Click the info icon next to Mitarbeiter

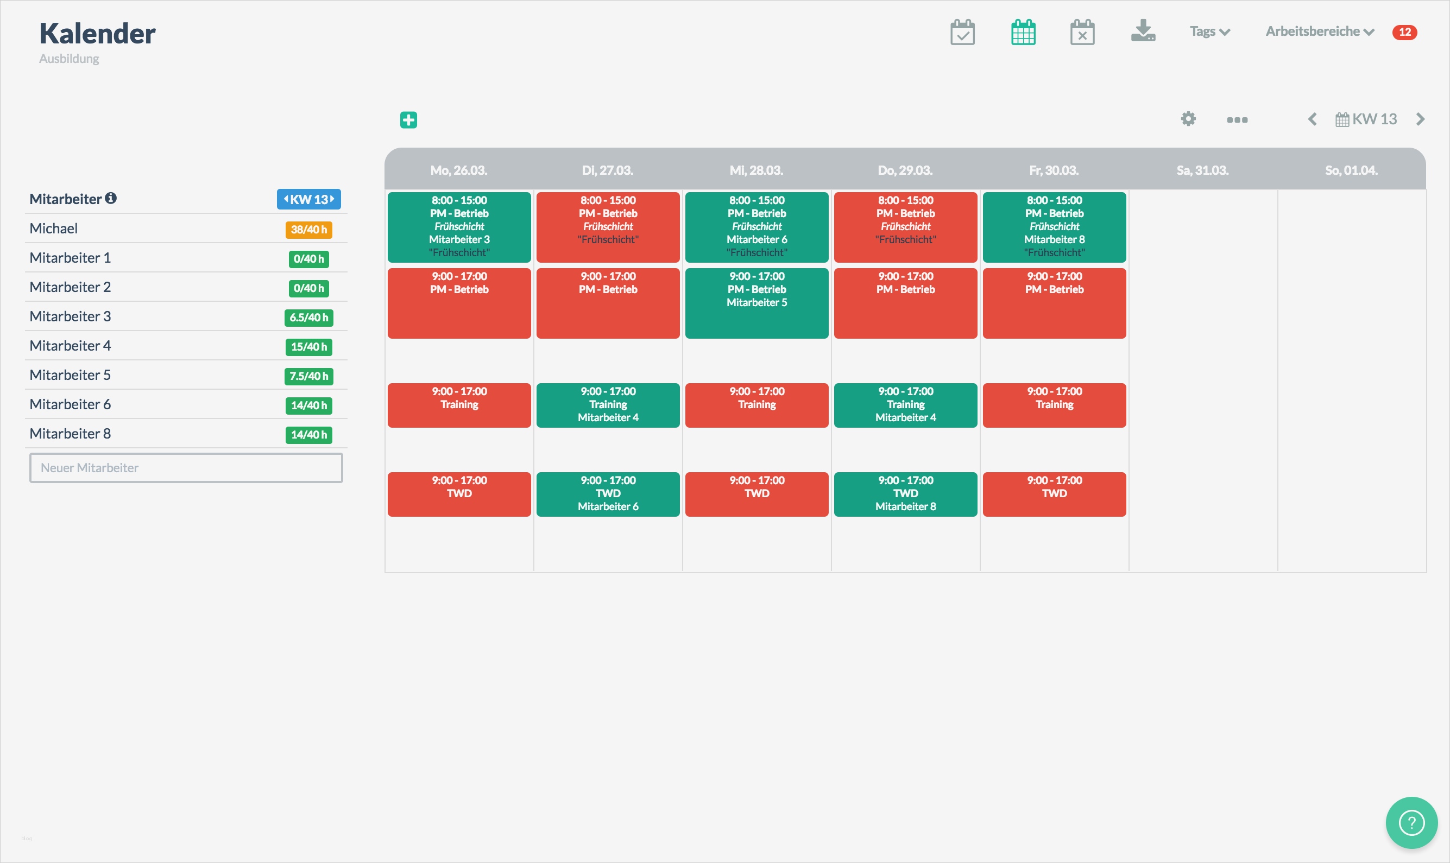coord(111,198)
